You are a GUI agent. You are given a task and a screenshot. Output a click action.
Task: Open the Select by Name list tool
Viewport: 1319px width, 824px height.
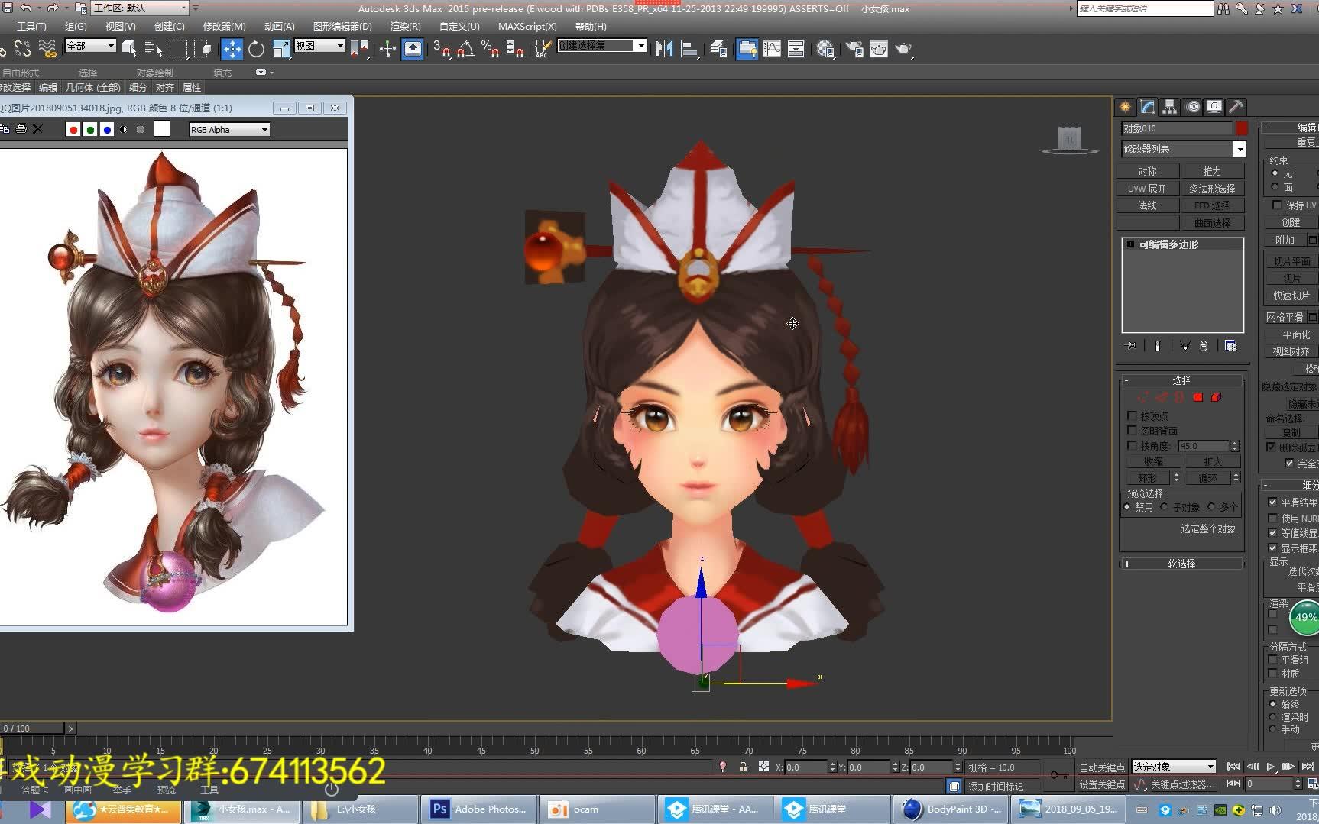pyautogui.click(x=153, y=49)
